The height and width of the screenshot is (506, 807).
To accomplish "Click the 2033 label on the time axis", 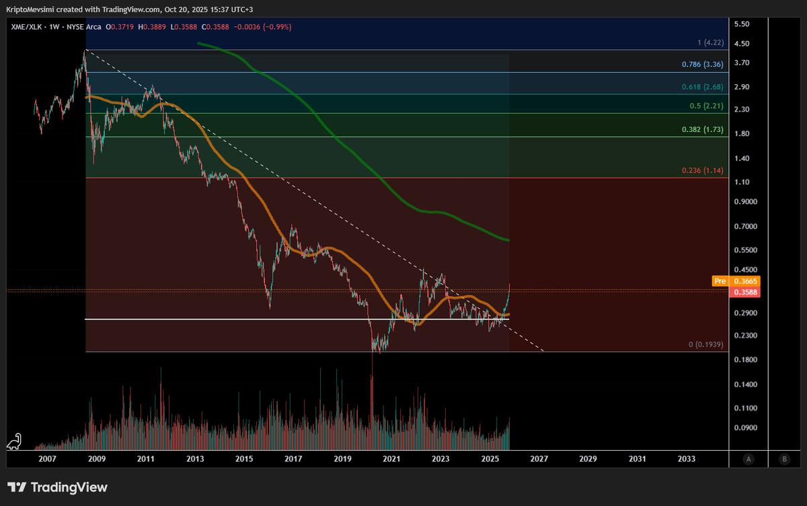I will (687, 459).
